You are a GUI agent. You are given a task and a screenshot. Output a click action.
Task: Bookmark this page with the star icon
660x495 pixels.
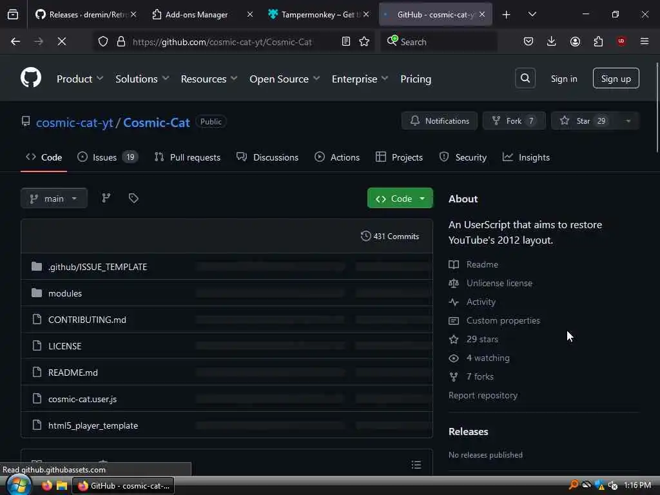pos(364,41)
